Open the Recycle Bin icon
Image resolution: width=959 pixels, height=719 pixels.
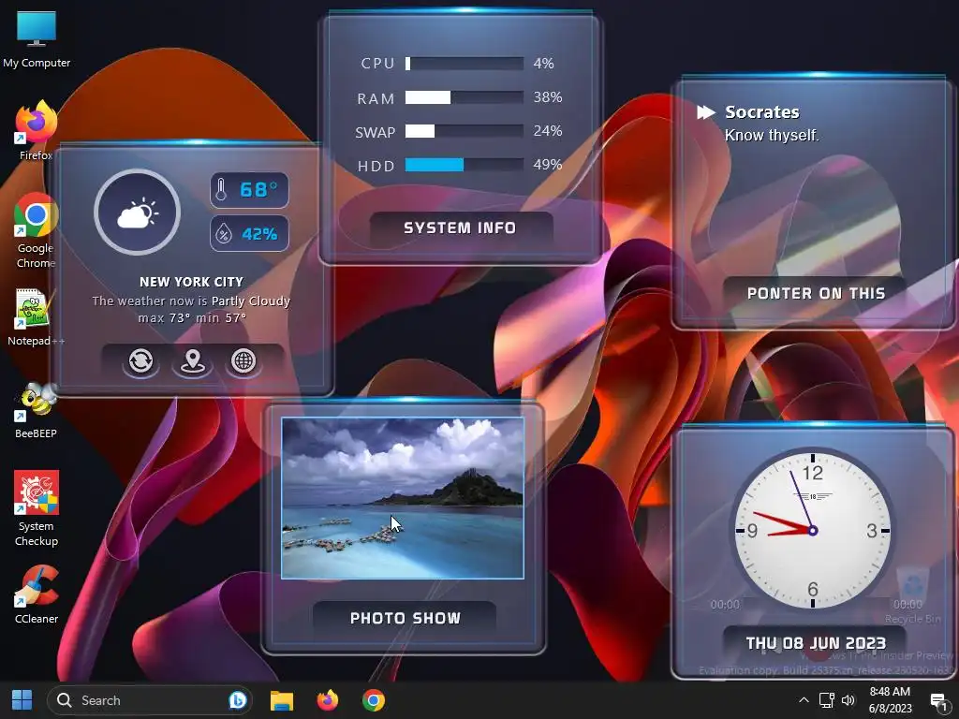(x=912, y=596)
